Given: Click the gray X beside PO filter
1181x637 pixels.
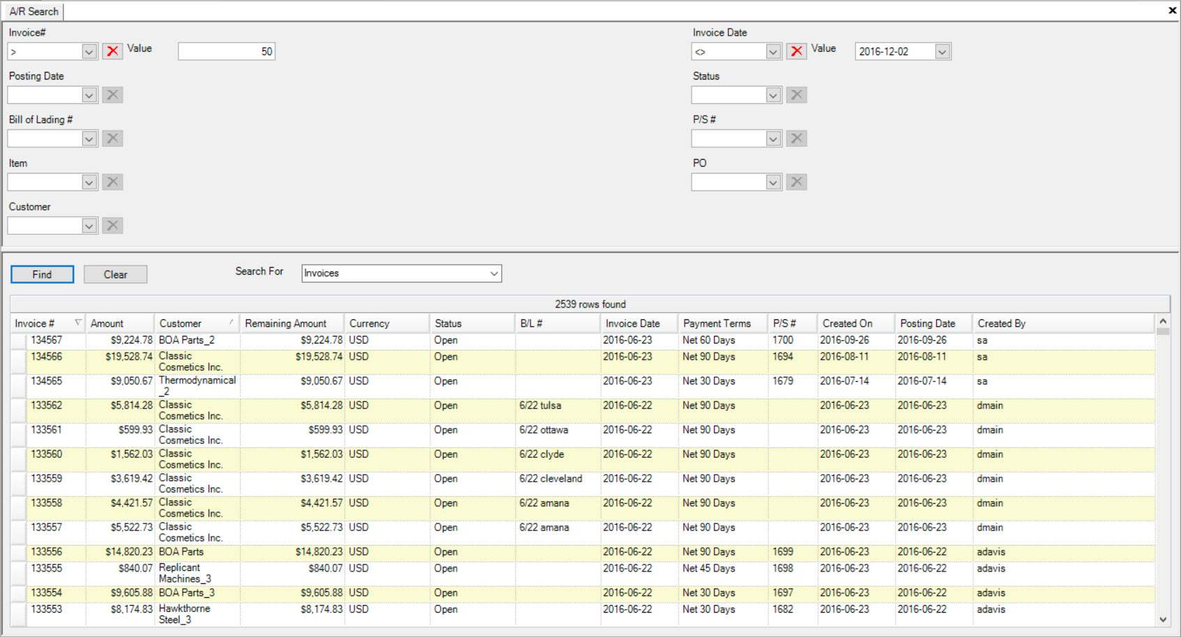Looking at the screenshot, I should 796,182.
